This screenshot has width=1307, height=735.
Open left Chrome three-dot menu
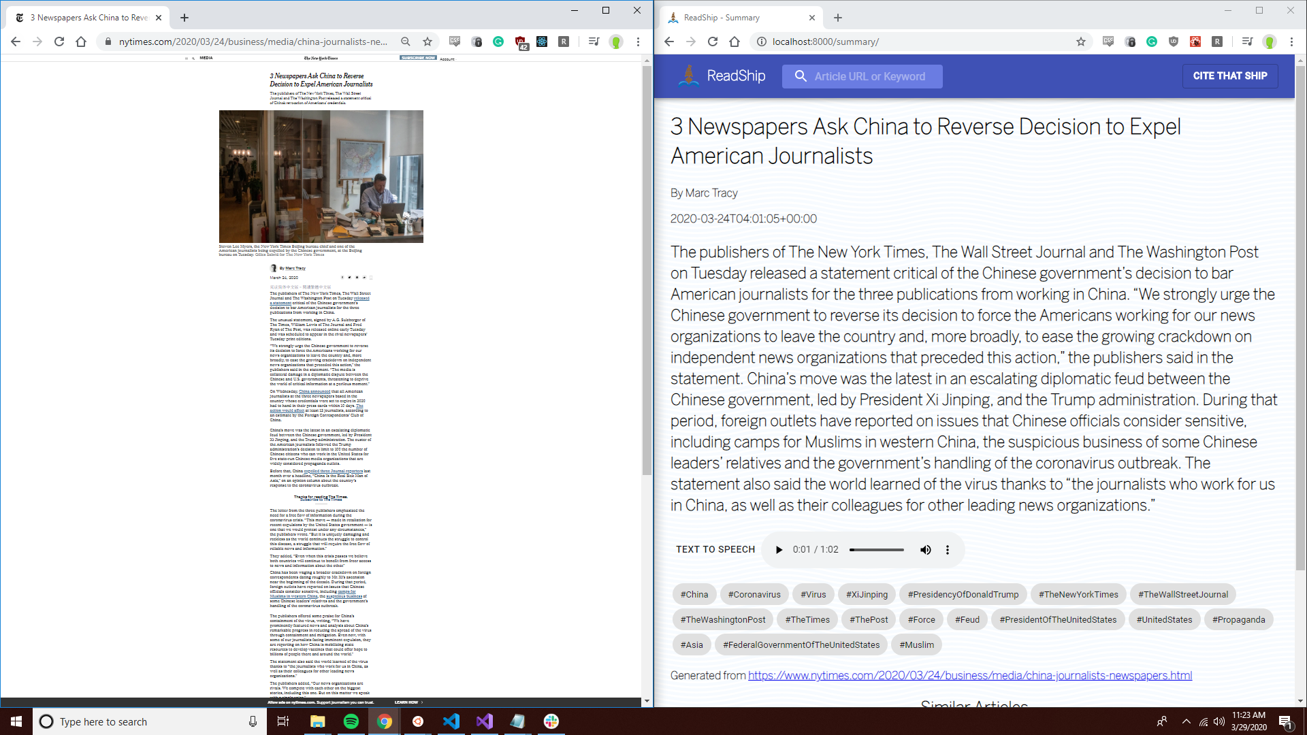tap(638, 42)
